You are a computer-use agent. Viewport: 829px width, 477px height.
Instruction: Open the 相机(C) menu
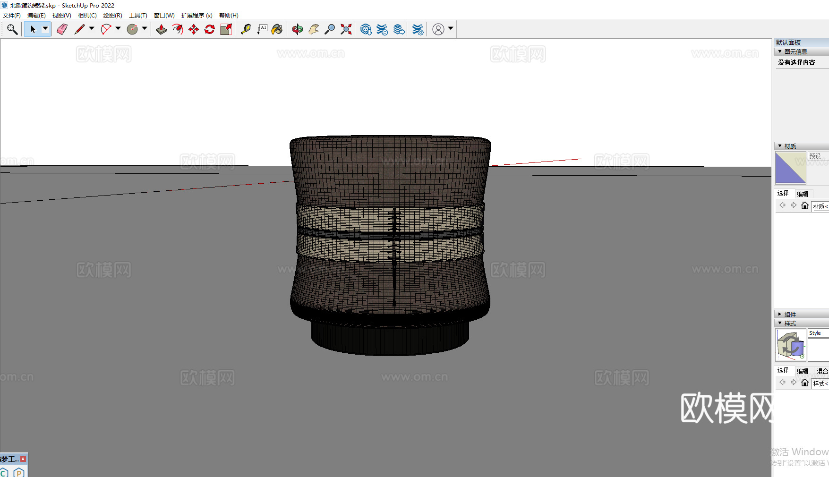point(87,16)
